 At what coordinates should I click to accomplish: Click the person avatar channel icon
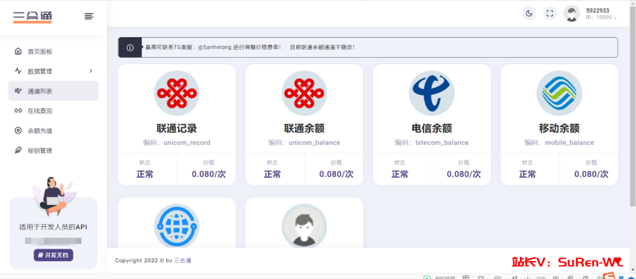(304, 226)
